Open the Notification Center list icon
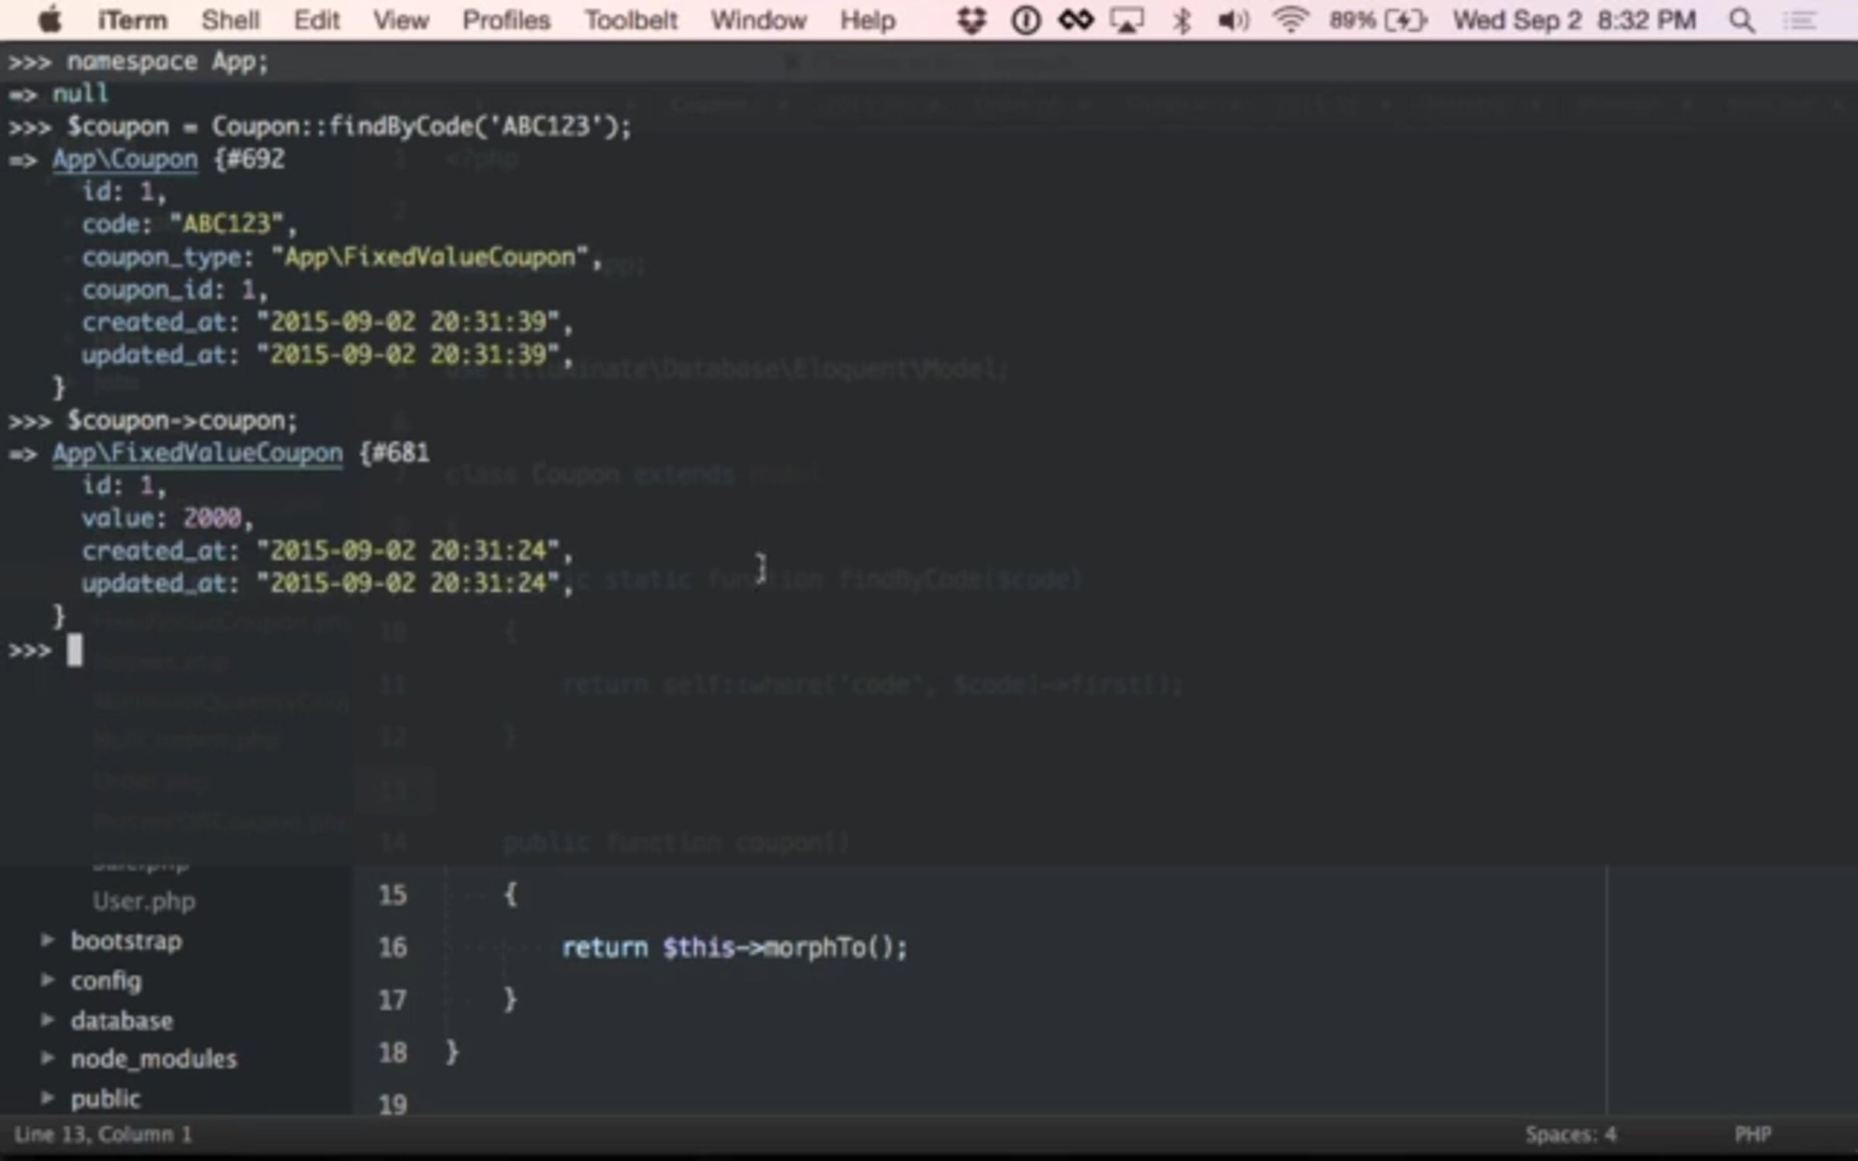The image size is (1858, 1161). coord(1801,20)
